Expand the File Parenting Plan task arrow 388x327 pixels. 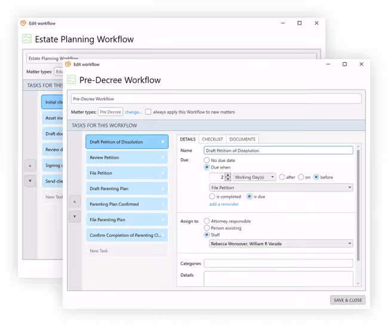[163, 219]
